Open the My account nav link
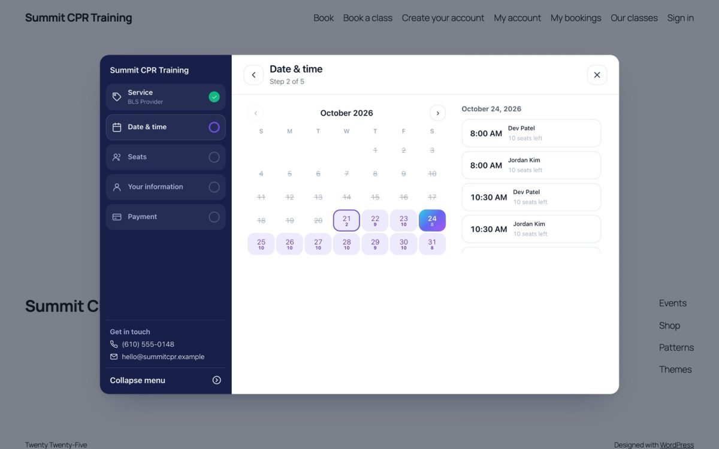This screenshot has height=449, width=719. (x=518, y=18)
